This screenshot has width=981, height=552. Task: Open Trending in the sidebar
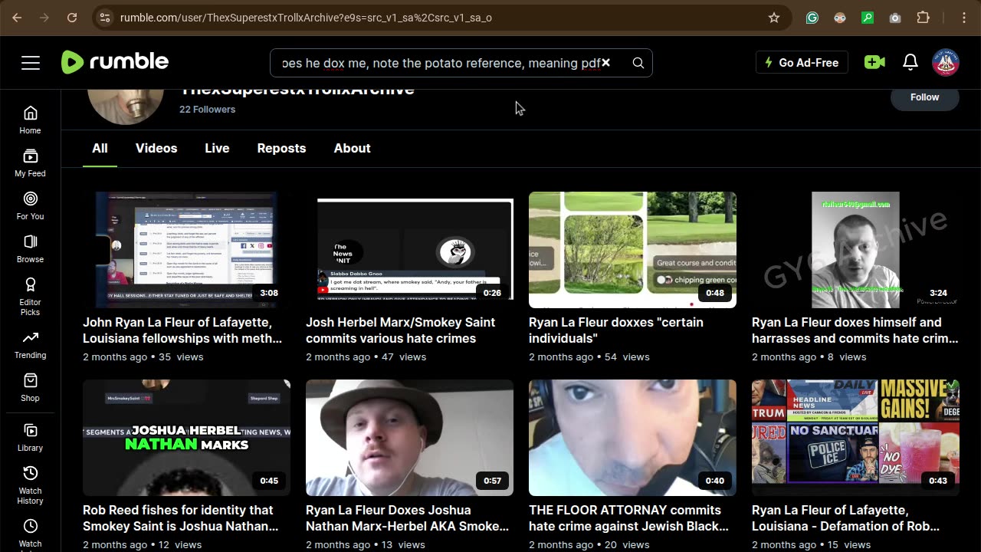(x=31, y=344)
